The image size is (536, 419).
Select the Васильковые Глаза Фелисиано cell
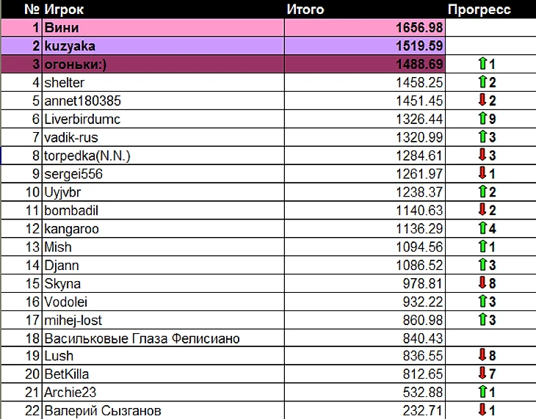click(x=142, y=338)
